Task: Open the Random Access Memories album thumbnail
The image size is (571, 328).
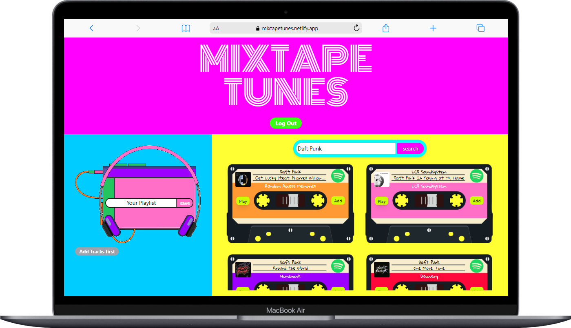Action: point(243,179)
